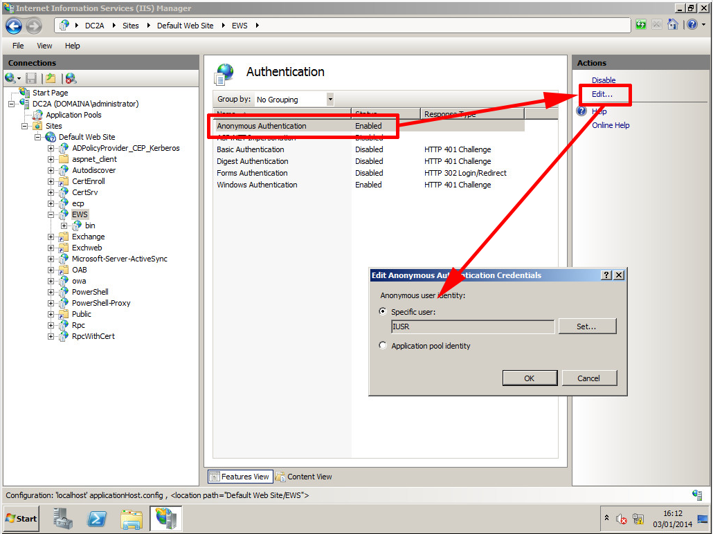Click the Response Type column header
This screenshot has width=713, height=534.
472,113
